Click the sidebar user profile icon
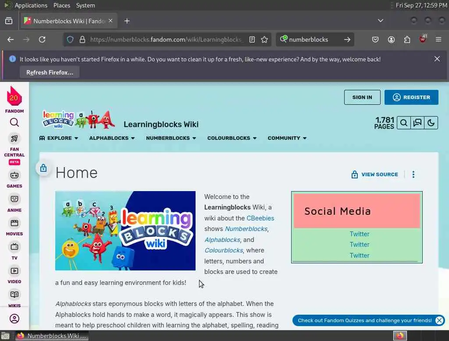This screenshot has width=449, height=341. (x=14, y=319)
